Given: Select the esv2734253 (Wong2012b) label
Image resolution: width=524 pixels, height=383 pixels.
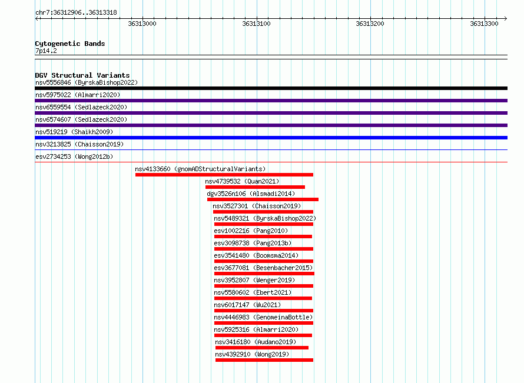Looking at the screenshot, I should tap(74, 156).
